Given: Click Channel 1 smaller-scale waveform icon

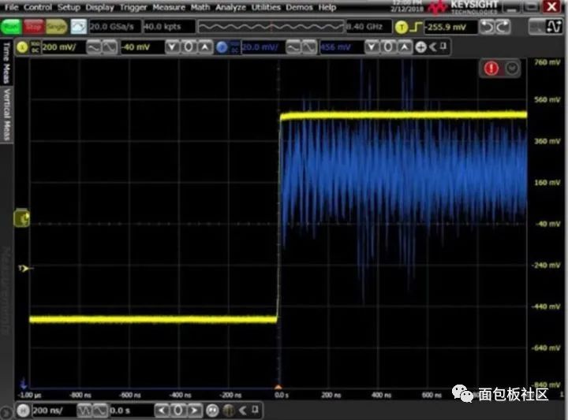Looking at the screenshot, I should [110, 47].
